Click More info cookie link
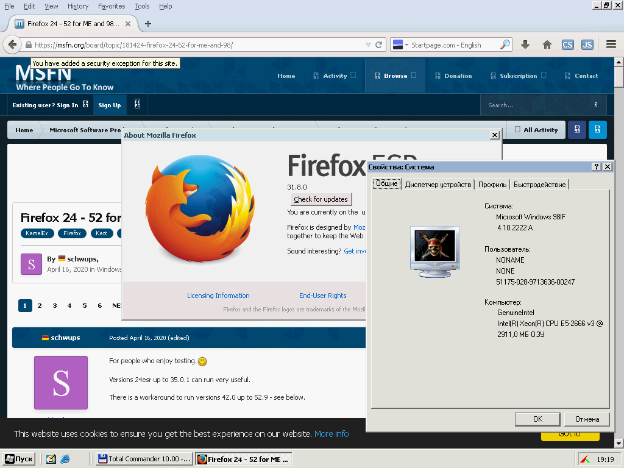Screen dimensions: 624x468 pos(331,433)
